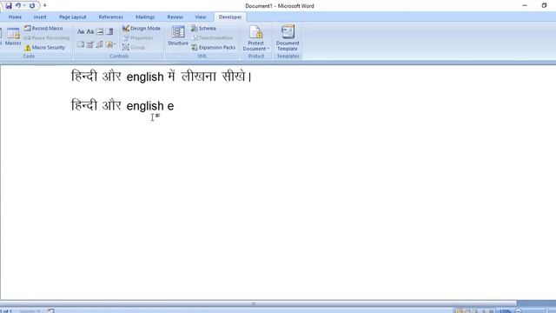Insert a Rich Text content control
Viewport: 556px width, 313px height.
click(x=81, y=31)
